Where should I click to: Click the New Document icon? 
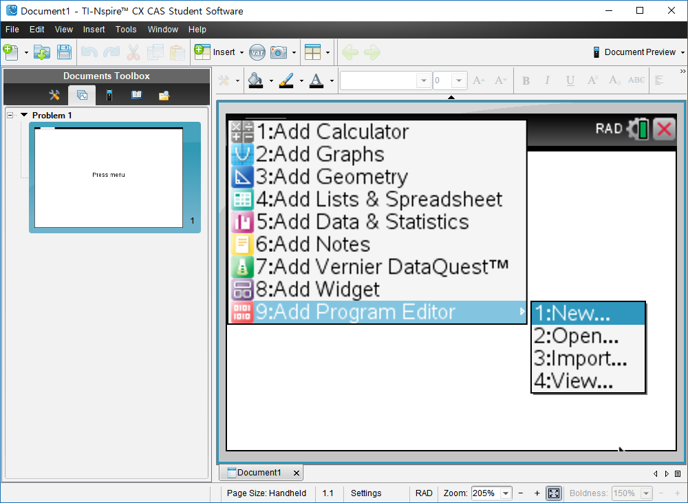click(10, 52)
